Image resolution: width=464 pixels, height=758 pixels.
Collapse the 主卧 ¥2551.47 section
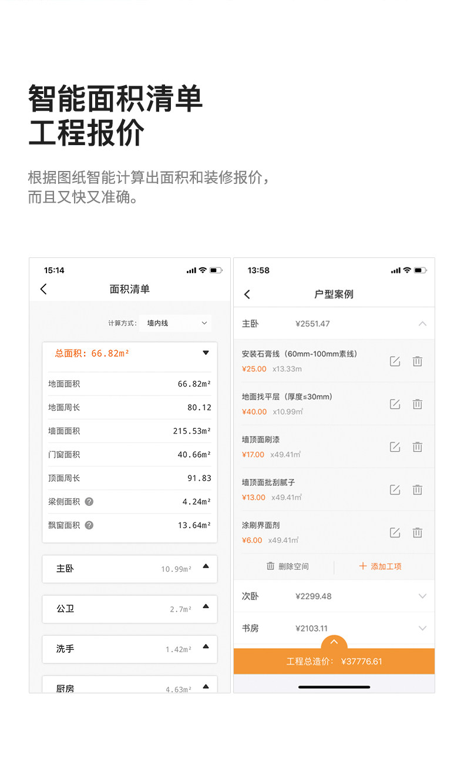[x=422, y=324]
